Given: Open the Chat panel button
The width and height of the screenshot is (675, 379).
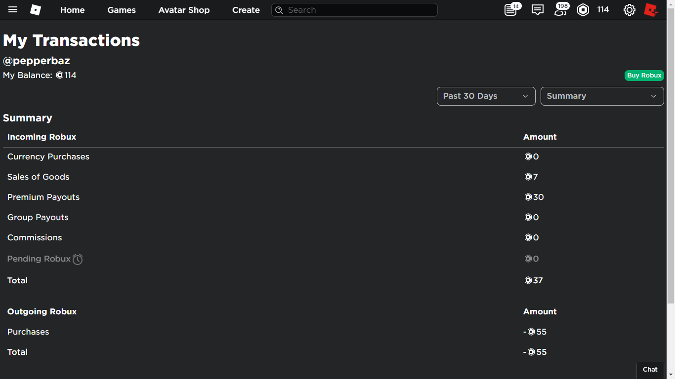Looking at the screenshot, I should [650, 370].
